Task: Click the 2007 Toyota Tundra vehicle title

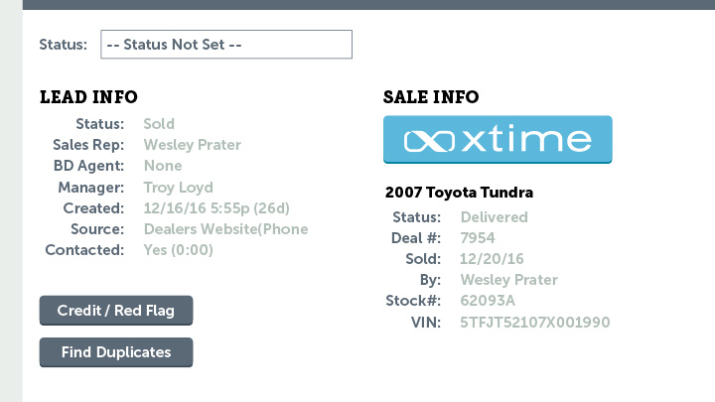Action: tap(459, 193)
